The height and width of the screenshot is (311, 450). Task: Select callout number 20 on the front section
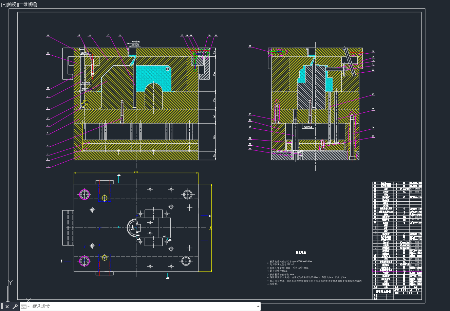pos(209,35)
